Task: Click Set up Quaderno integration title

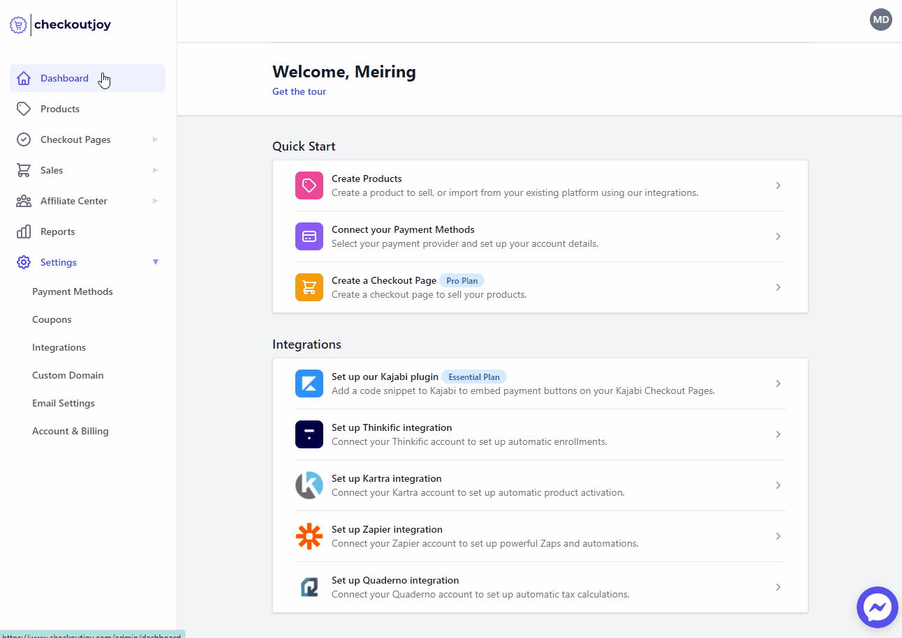Action: 395,580
